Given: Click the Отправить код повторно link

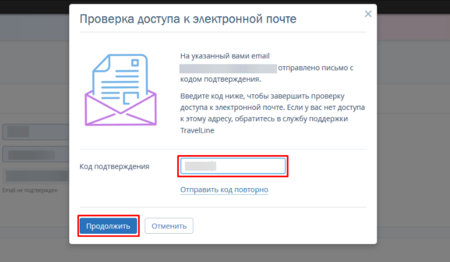Looking at the screenshot, I should tap(224, 189).
